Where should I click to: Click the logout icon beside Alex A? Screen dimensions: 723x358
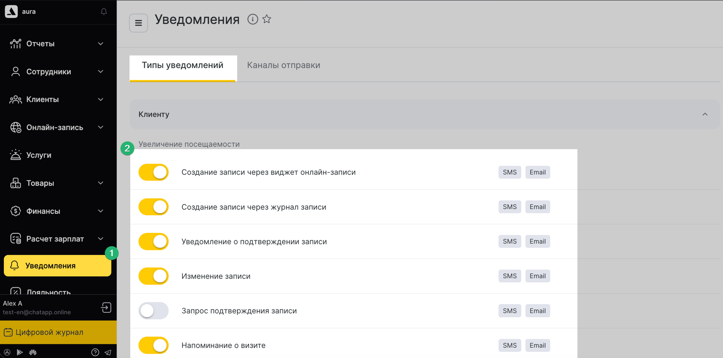click(x=106, y=308)
